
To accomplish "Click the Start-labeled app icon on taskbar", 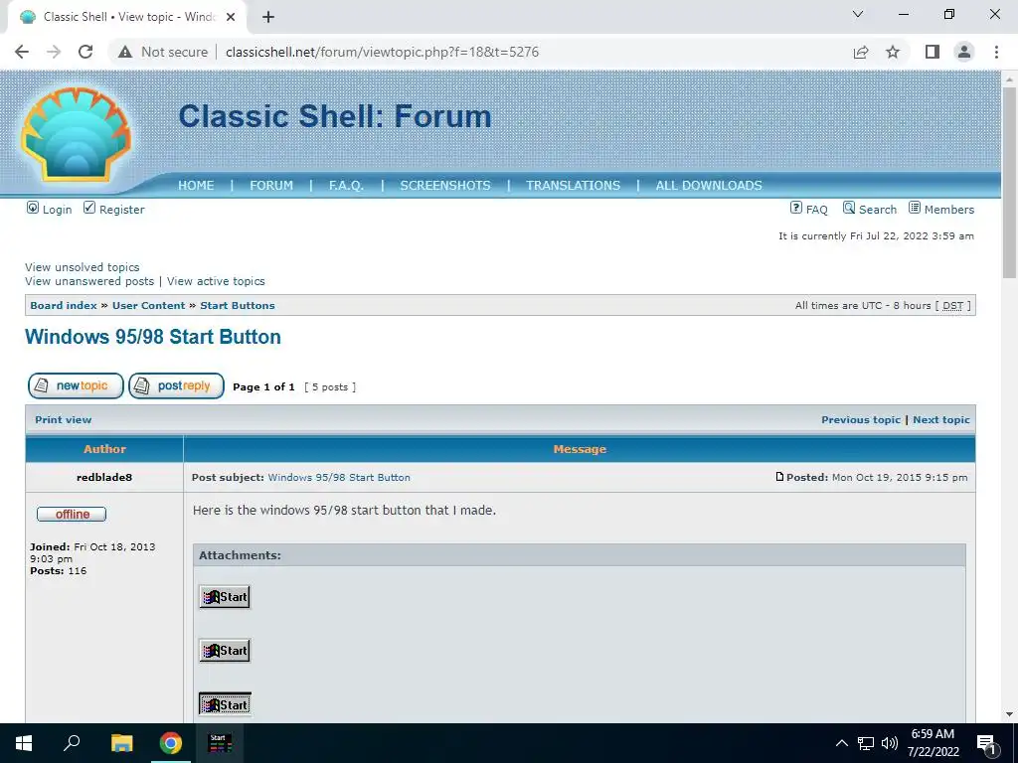I will pos(220,743).
